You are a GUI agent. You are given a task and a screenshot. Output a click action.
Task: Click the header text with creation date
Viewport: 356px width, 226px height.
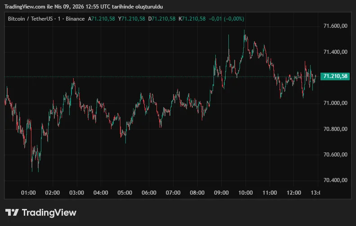pos(84,7)
